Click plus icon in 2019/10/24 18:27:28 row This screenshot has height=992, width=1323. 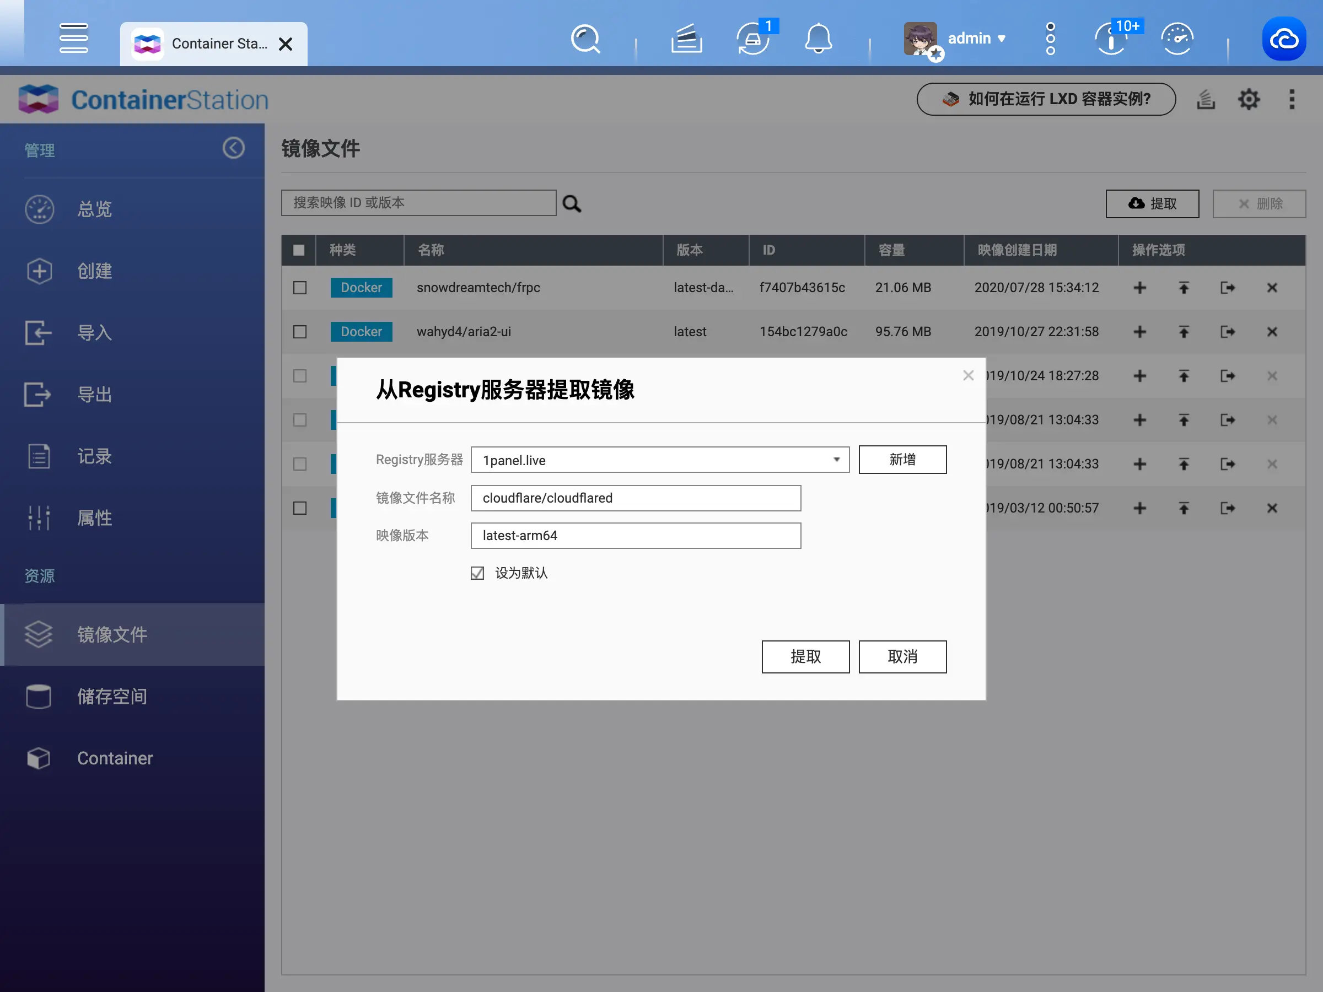(x=1140, y=375)
